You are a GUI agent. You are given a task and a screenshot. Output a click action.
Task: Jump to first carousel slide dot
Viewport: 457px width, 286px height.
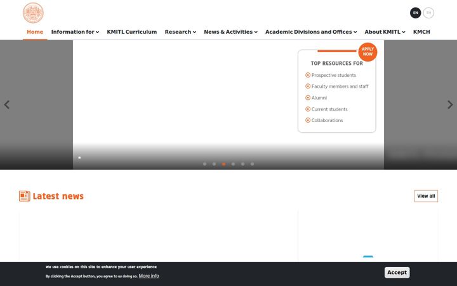(204, 164)
